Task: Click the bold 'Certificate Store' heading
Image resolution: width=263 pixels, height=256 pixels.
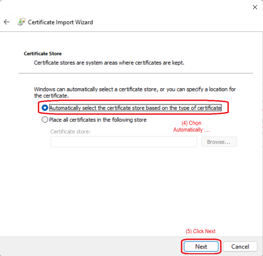Action: click(43, 53)
